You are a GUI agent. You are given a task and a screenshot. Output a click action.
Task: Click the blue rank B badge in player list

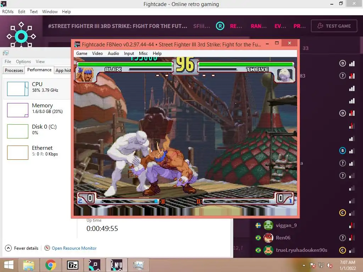pyautogui.click(x=342, y=151)
